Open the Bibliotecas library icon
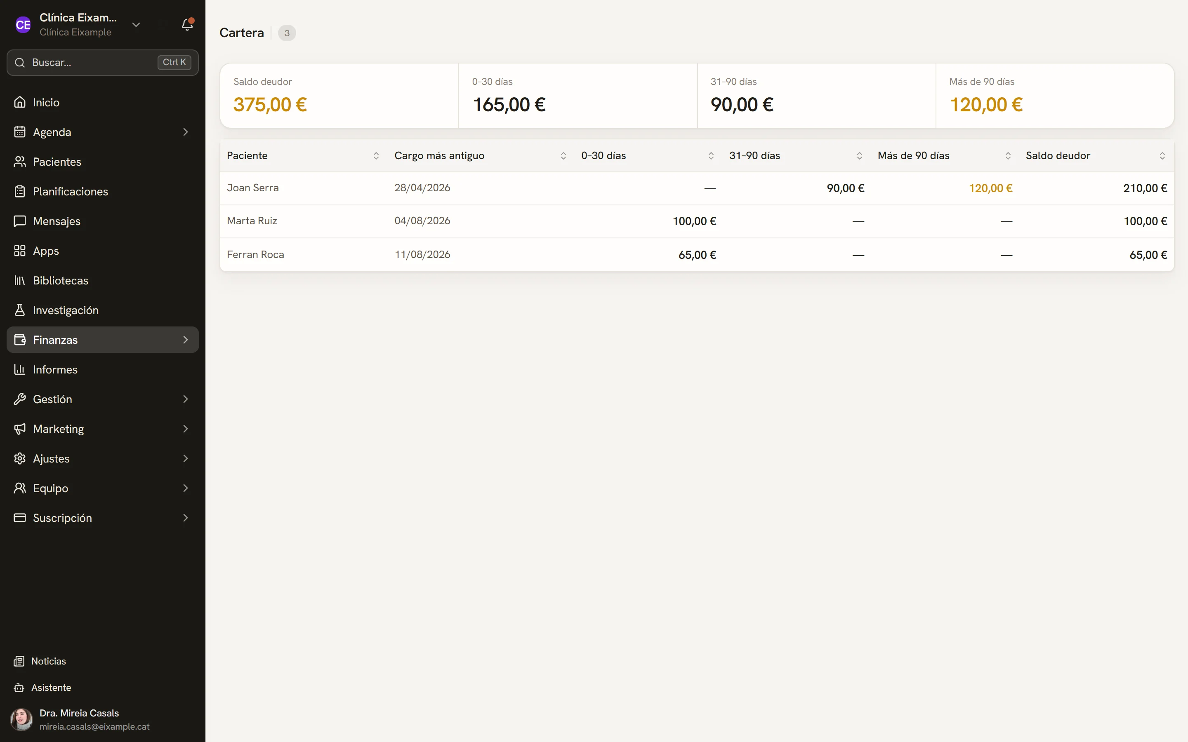Screen dimensions: 1188x742 tap(20, 280)
